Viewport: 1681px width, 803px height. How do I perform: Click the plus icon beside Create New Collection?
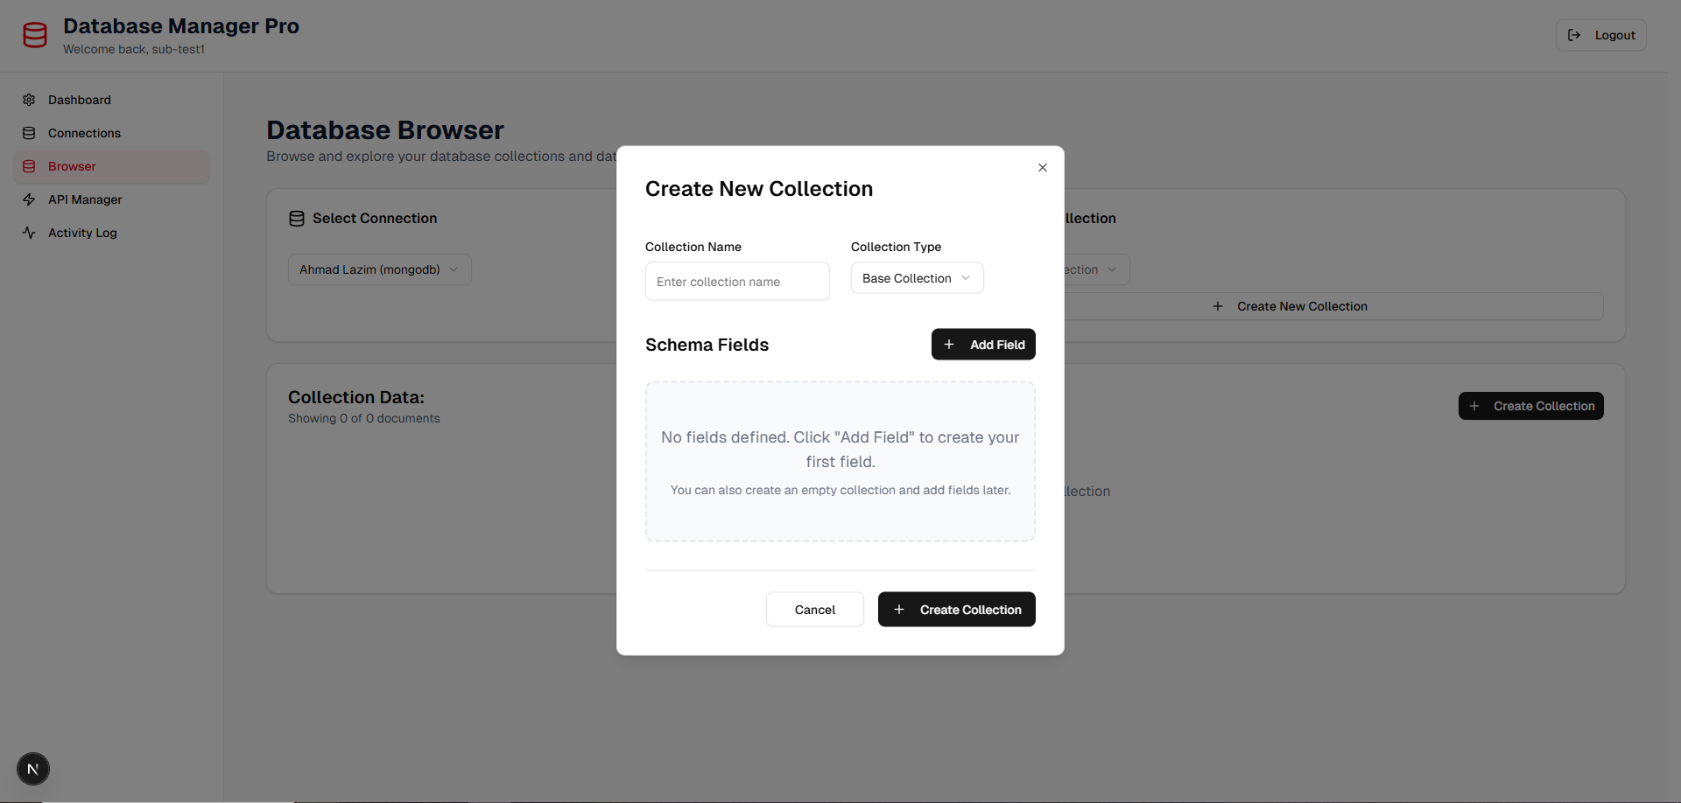click(x=1218, y=306)
